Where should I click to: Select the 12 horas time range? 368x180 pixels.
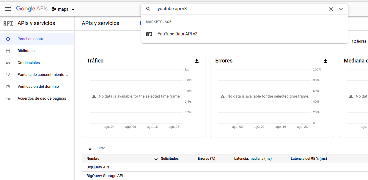pyautogui.click(x=359, y=41)
